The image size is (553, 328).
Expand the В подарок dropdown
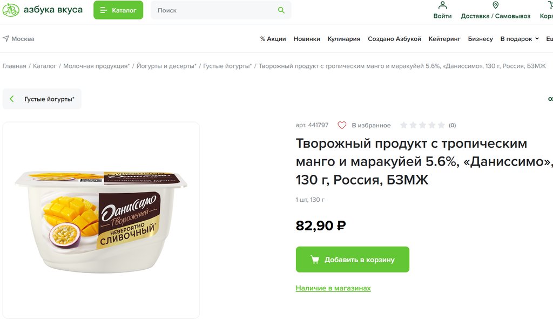(520, 39)
